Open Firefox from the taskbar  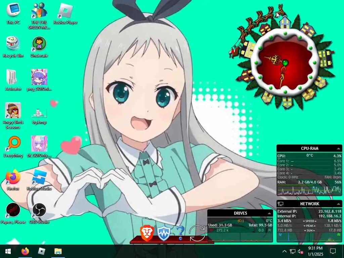(25, 251)
